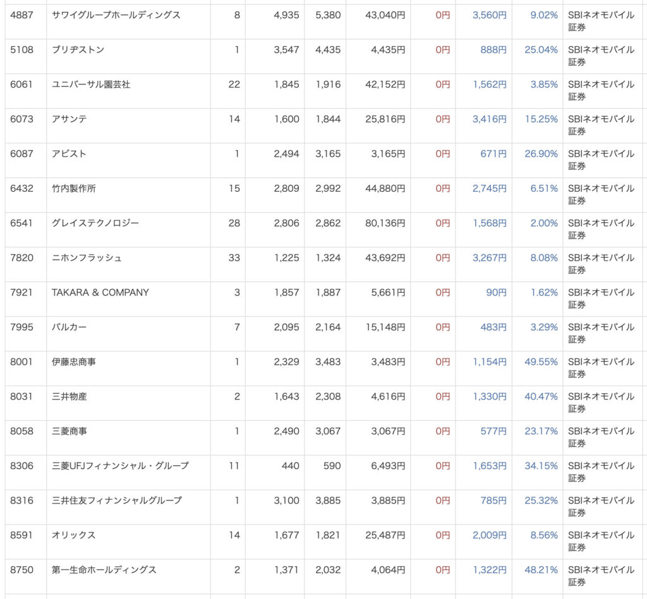Click the 3,416円 profit for アサンテ
647x599 pixels.
(x=490, y=119)
